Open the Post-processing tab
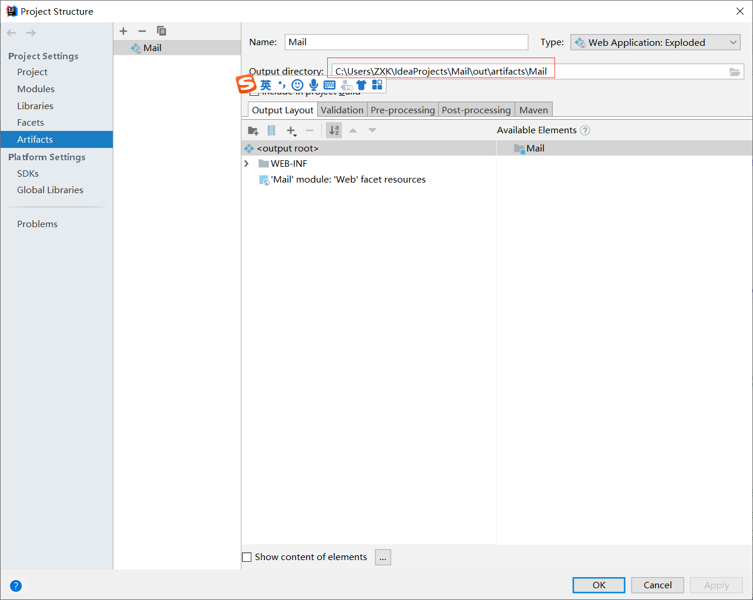This screenshot has width=753, height=600. (x=476, y=110)
